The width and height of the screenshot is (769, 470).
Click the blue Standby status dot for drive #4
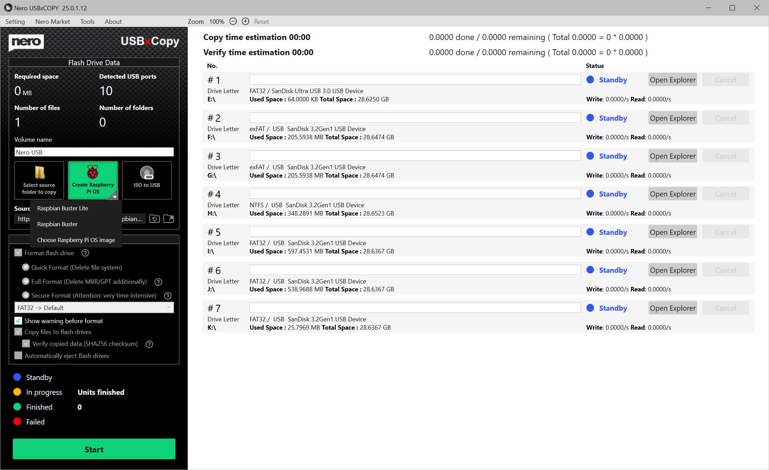(x=590, y=194)
